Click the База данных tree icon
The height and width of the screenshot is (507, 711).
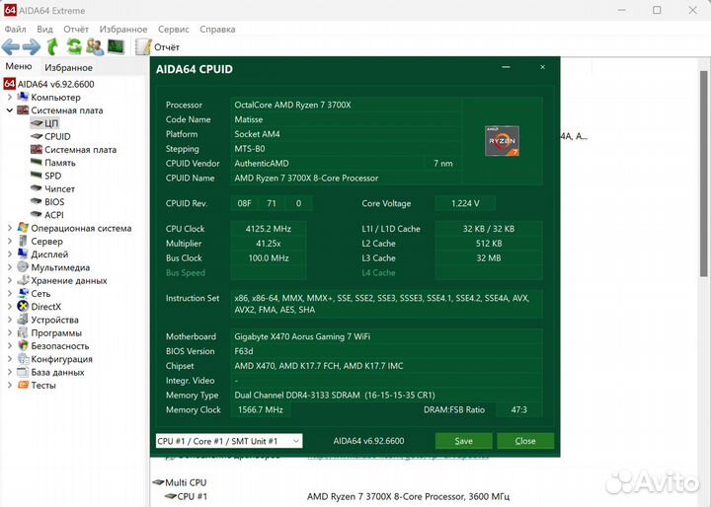point(23,372)
